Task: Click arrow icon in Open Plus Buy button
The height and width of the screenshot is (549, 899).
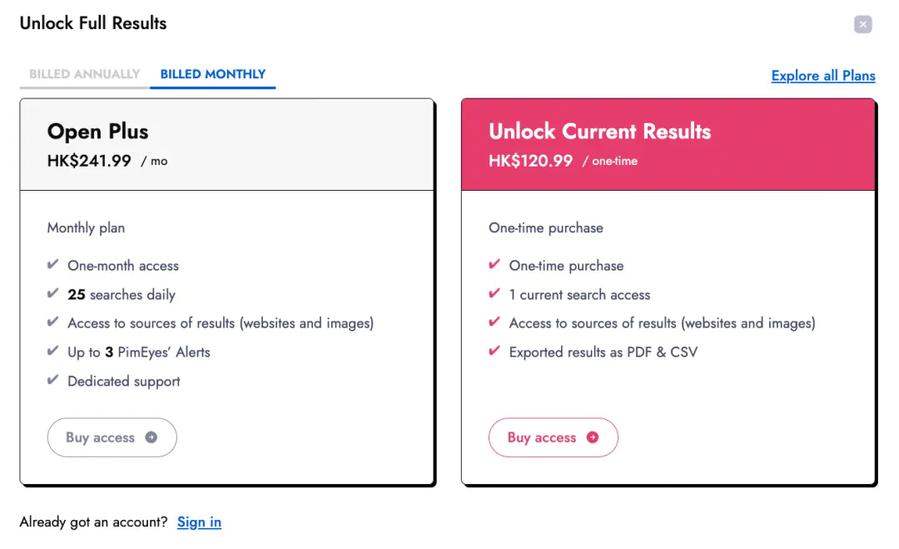Action: [x=151, y=437]
